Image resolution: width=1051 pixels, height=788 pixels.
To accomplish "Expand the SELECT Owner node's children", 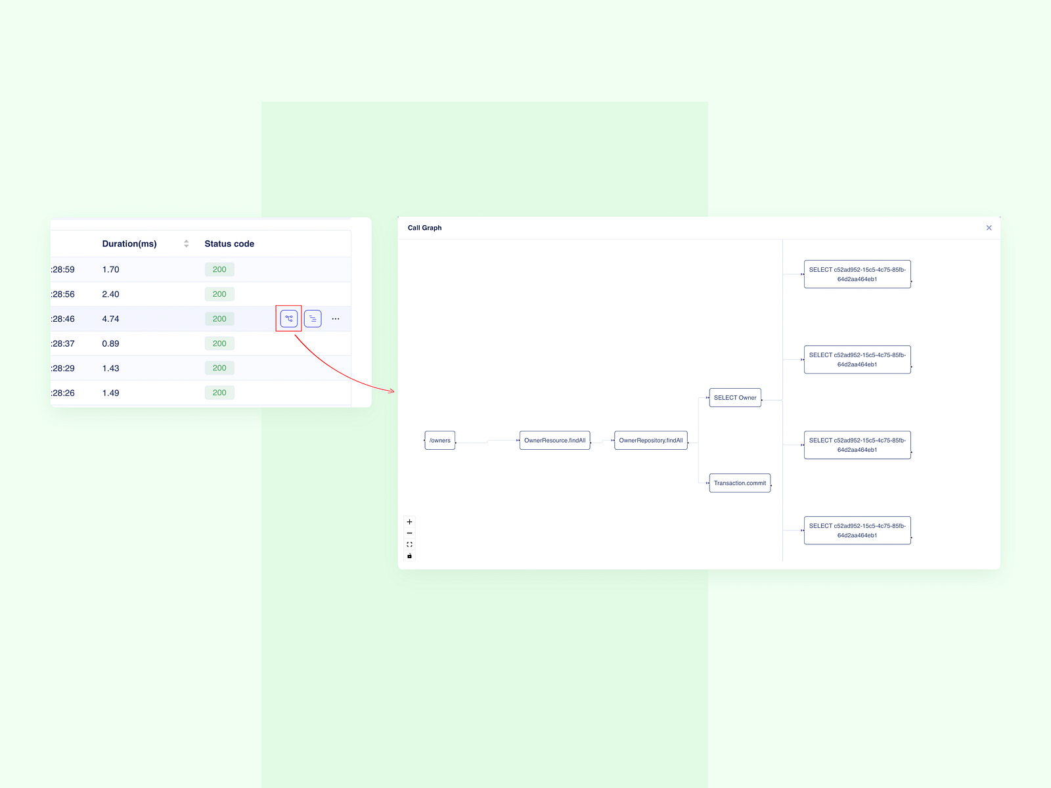I will [734, 397].
